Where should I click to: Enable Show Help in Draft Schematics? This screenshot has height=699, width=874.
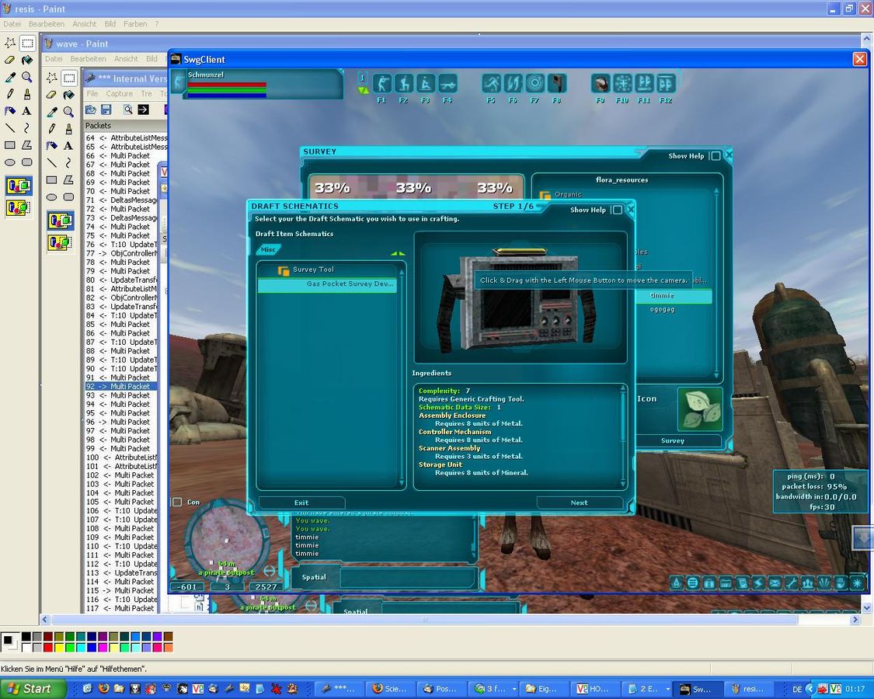tap(617, 210)
